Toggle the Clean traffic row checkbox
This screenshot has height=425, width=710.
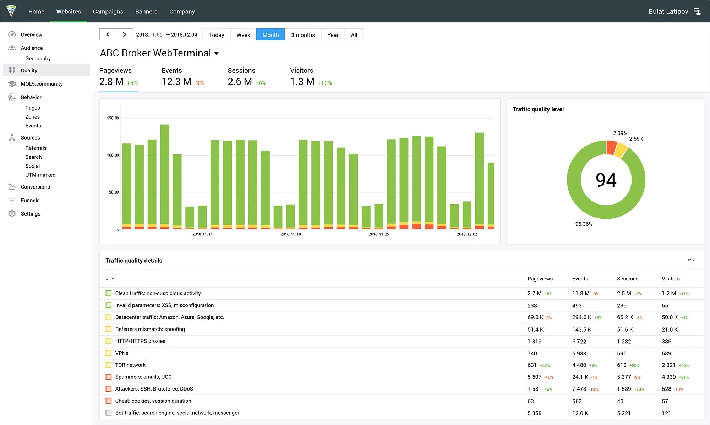click(x=108, y=293)
